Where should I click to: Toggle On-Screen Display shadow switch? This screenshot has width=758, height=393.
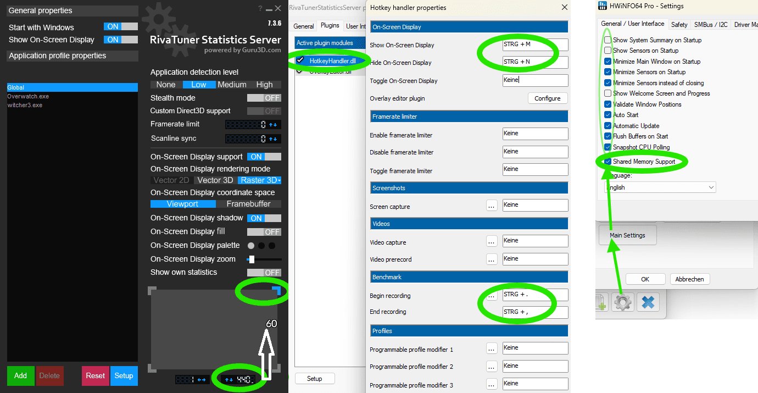pyautogui.click(x=264, y=218)
